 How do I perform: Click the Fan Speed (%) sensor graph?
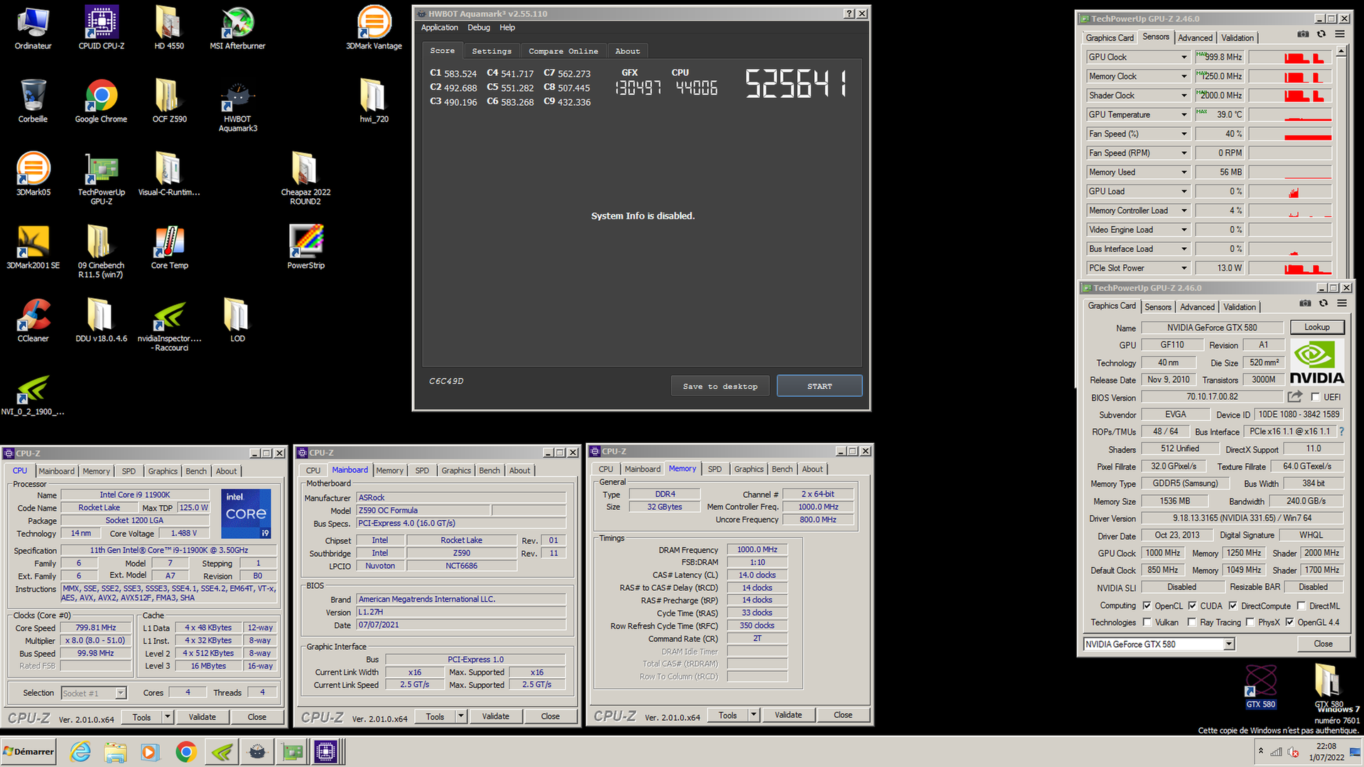pyautogui.click(x=1290, y=134)
